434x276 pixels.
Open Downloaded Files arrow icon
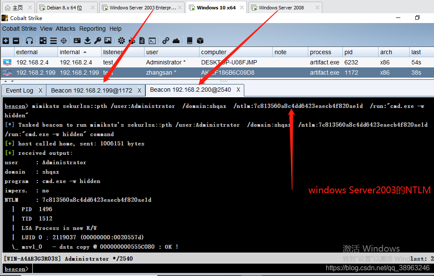pyautogui.click(x=87, y=41)
